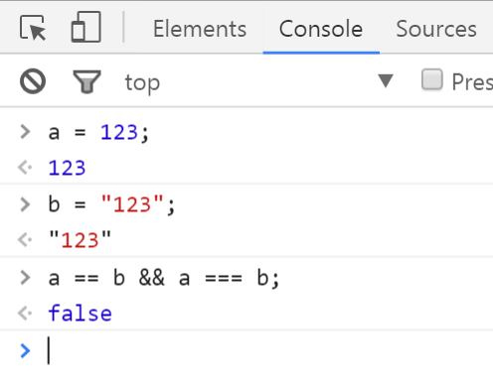Image resolution: width=493 pixels, height=387 pixels.
Task: Click the Preserve log label text
Action: (x=472, y=81)
